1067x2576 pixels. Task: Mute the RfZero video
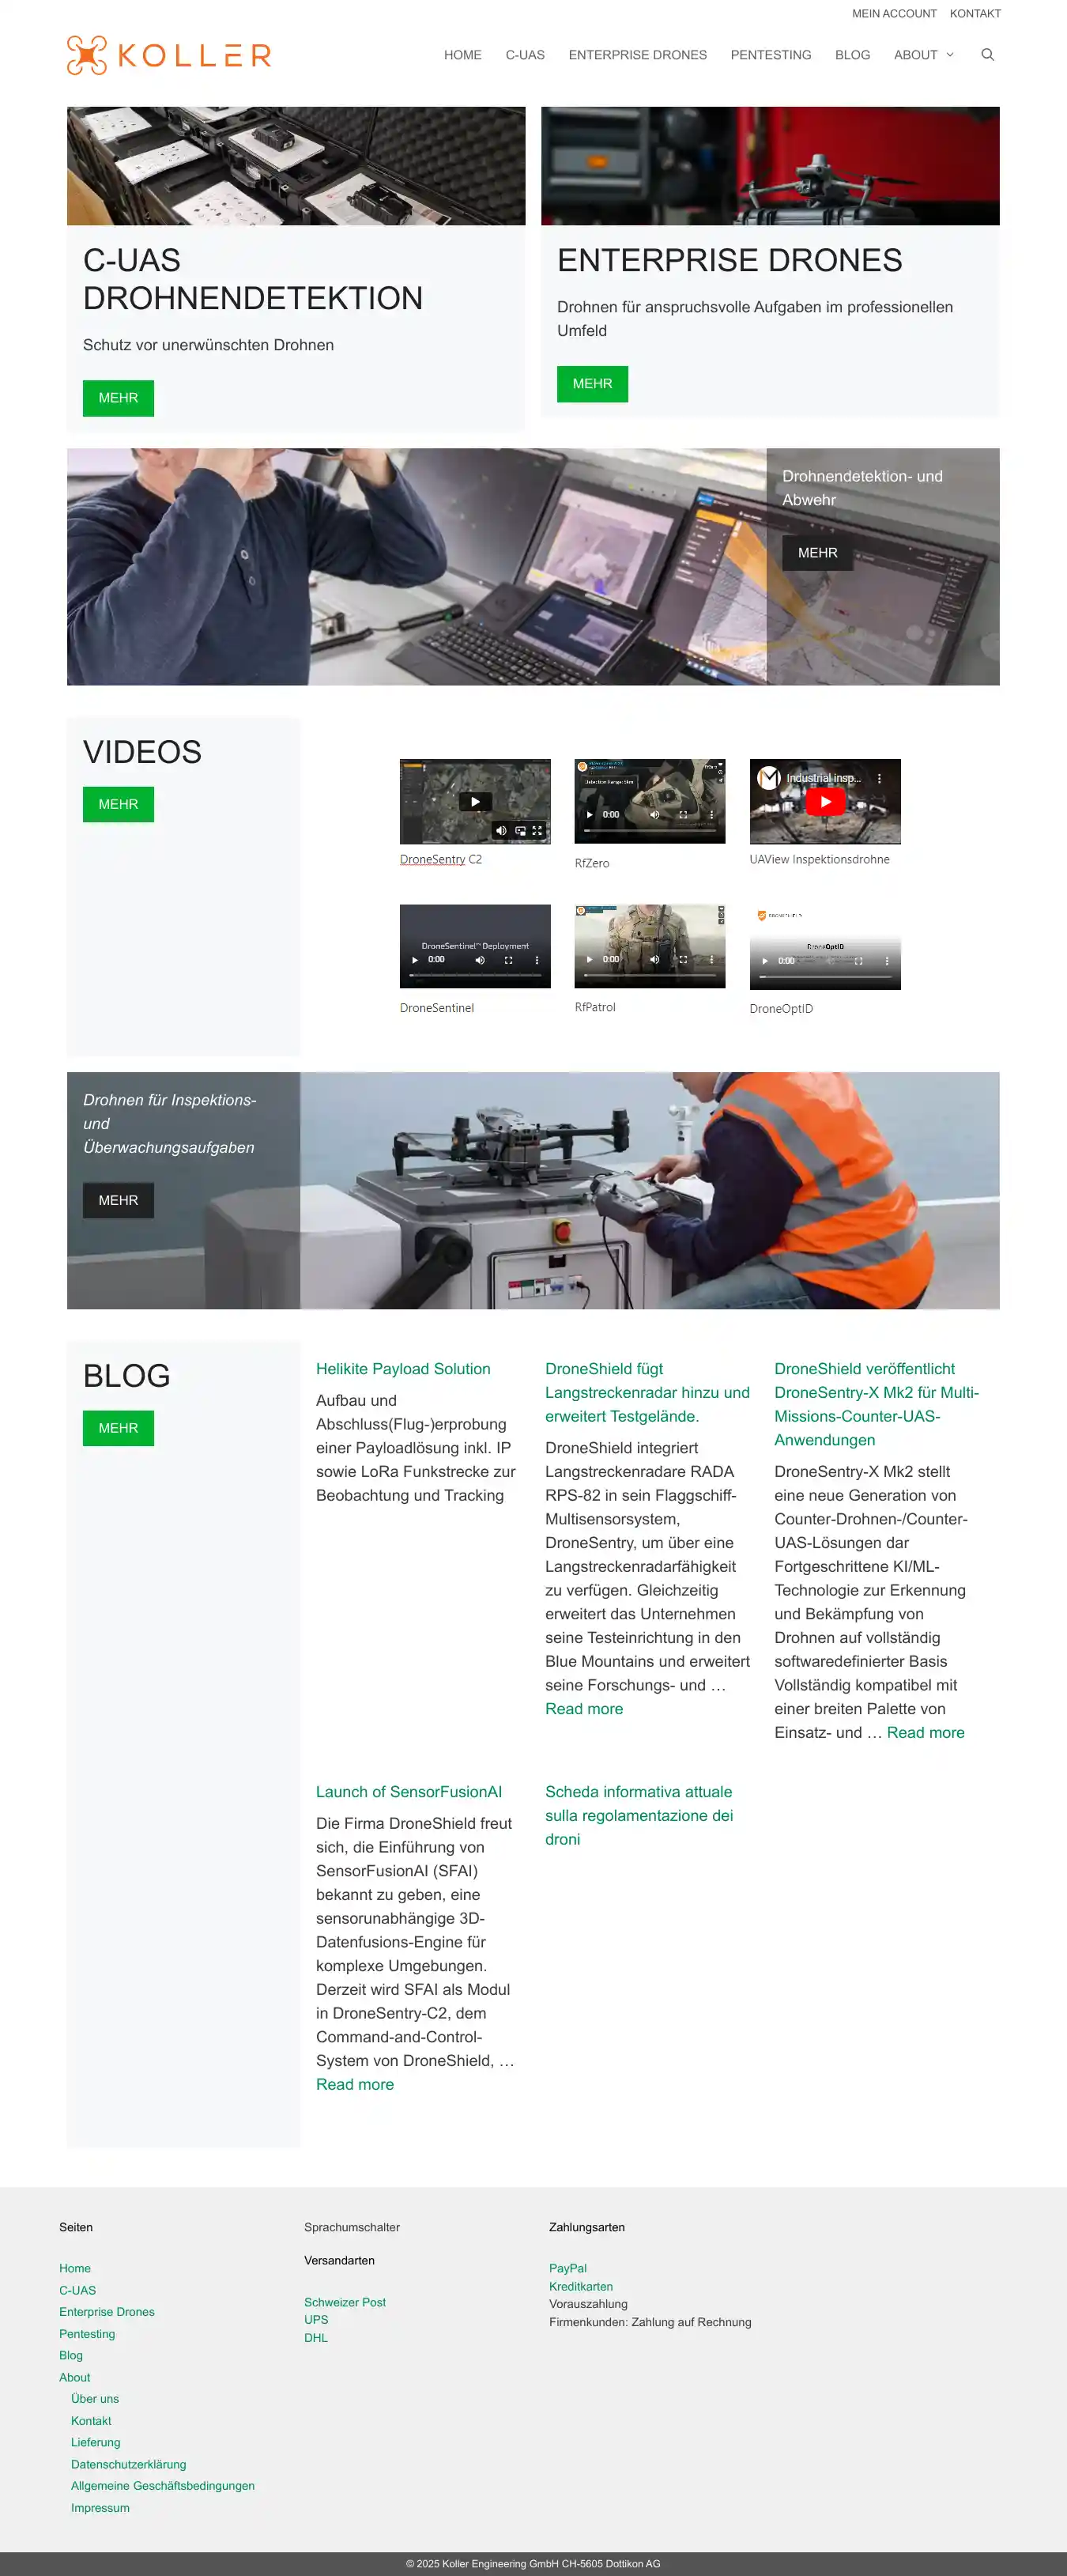tap(655, 815)
